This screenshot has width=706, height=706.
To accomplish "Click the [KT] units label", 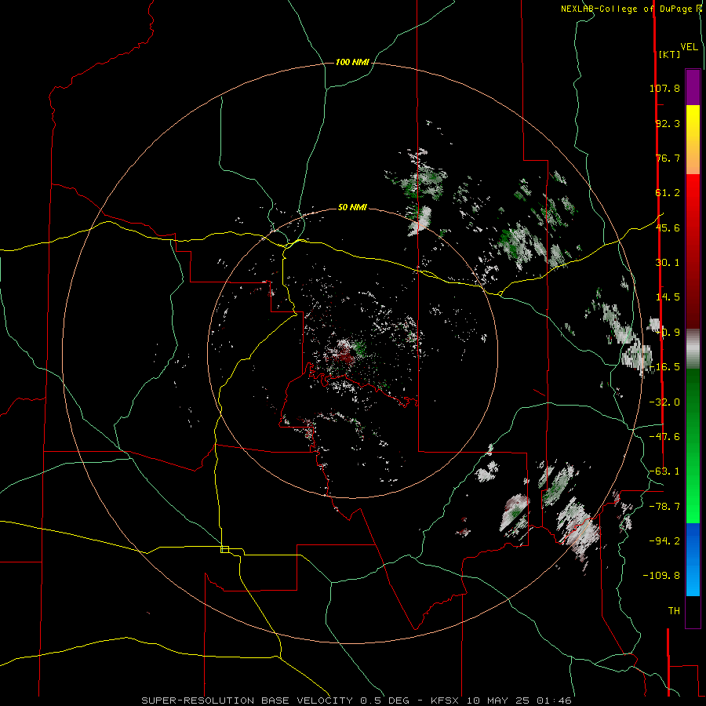I will pos(669,54).
